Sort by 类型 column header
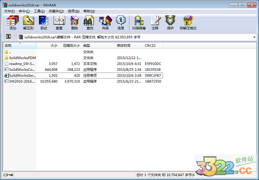This screenshot has width=259, height=180. [x=98, y=46]
